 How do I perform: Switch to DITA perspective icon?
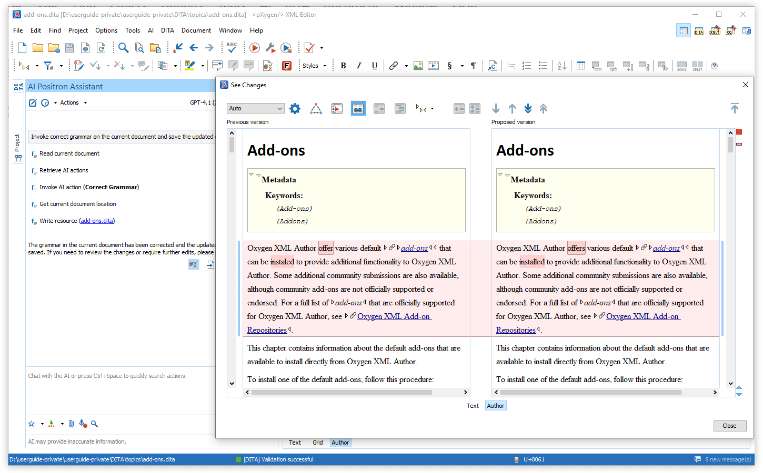699,31
